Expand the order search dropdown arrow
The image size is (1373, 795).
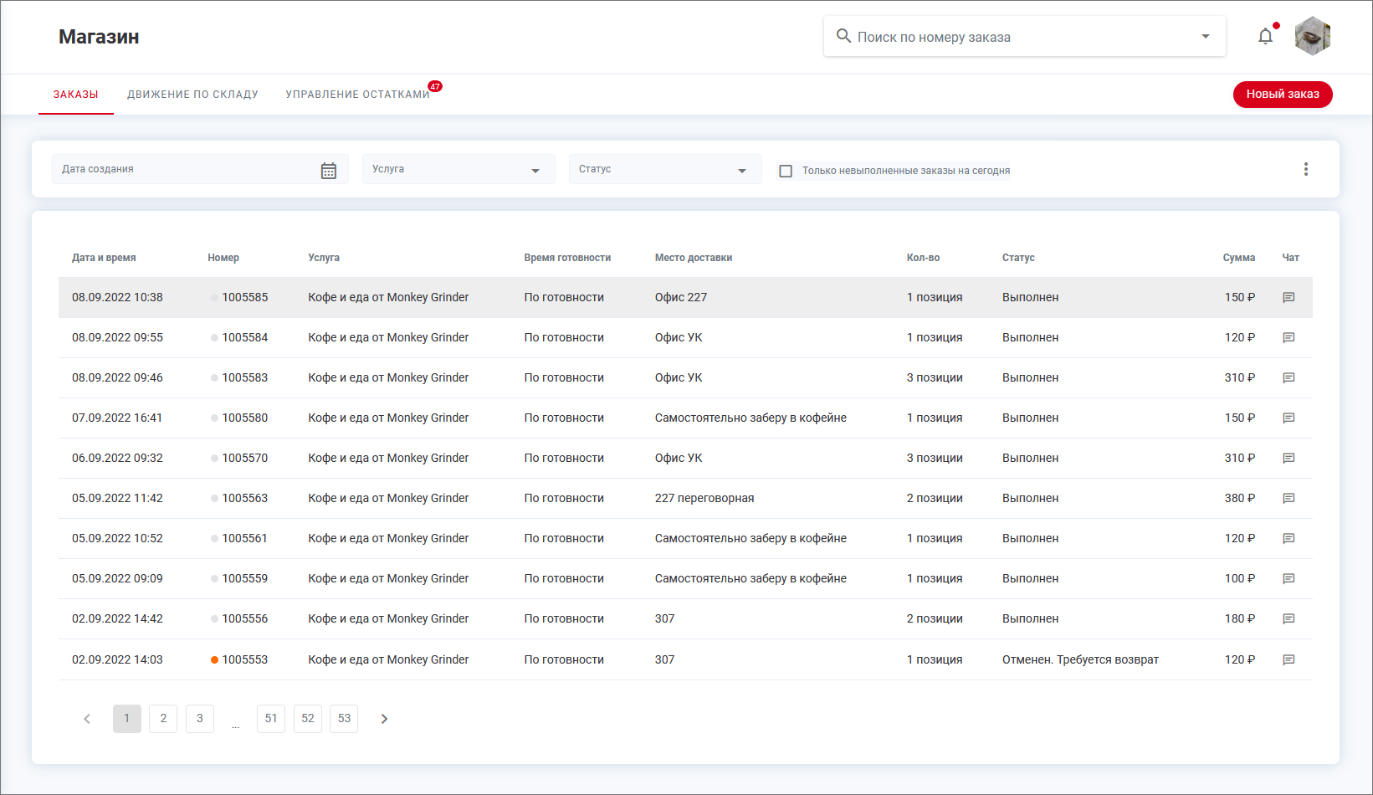1205,37
